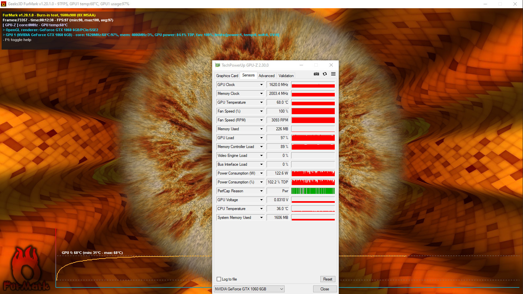The width and height of the screenshot is (523, 294).
Task: Enable the Log to file checkbox
Action: [219, 279]
